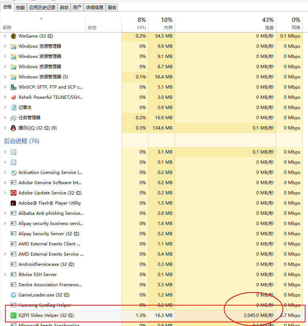
Task: Sort processes by the 名称 column header
Action: (x=43, y=24)
